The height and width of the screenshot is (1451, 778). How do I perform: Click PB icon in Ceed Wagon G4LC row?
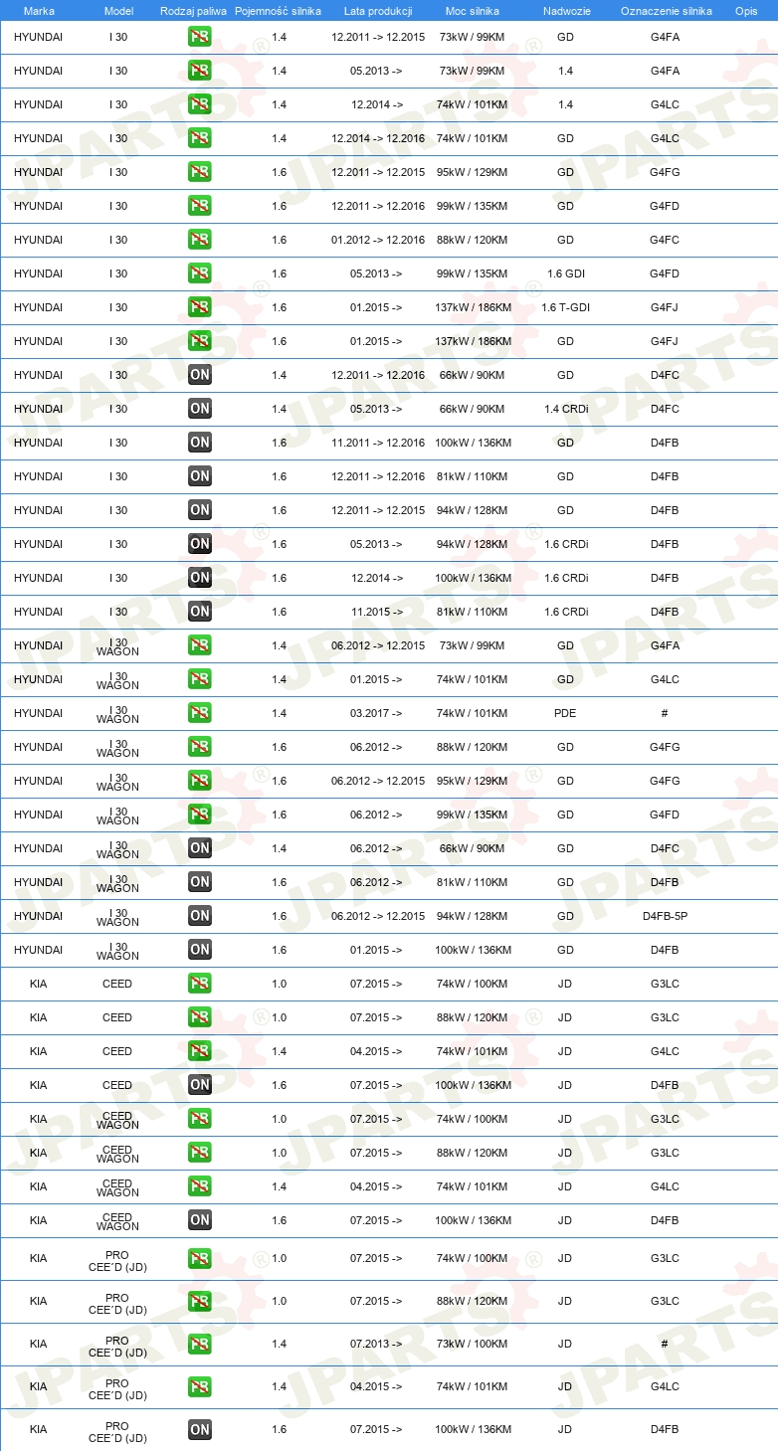pyautogui.click(x=200, y=1186)
